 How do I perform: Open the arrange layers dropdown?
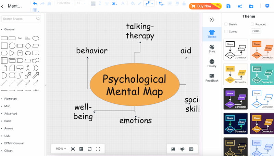161,3
